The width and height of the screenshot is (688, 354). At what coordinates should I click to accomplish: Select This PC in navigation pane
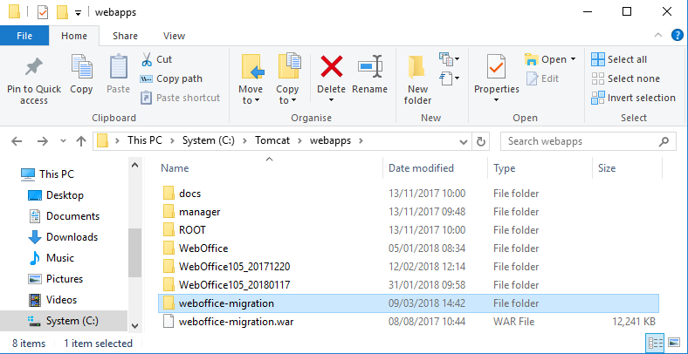point(47,174)
